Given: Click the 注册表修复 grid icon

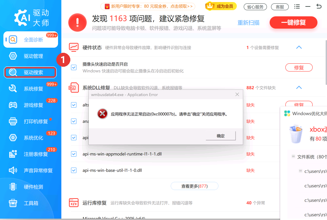Looking at the screenshot, I should click(13, 154).
